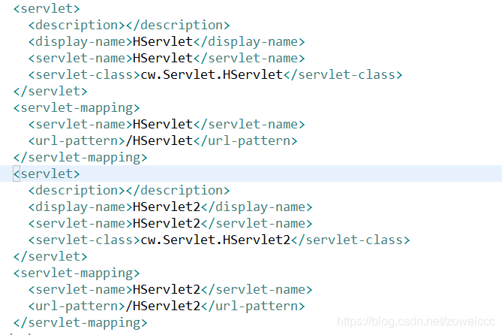502x335 pixels.
Task: Click the closing </display-name> tag after HServlet2
Action: [x=257, y=207]
